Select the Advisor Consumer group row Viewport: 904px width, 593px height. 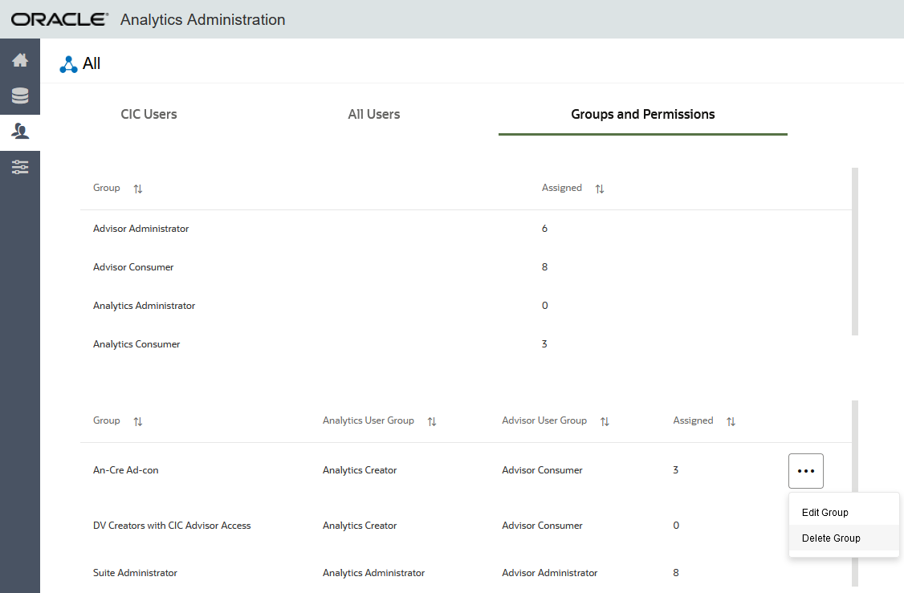coord(466,267)
